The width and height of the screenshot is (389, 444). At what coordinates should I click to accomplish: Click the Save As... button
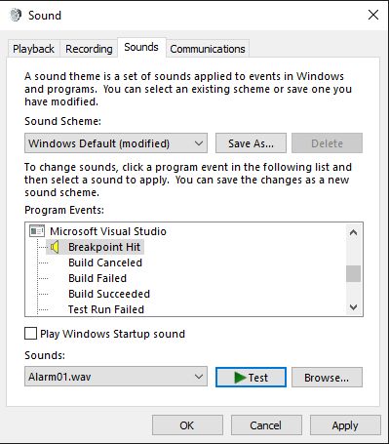click(x=251, y=143)
